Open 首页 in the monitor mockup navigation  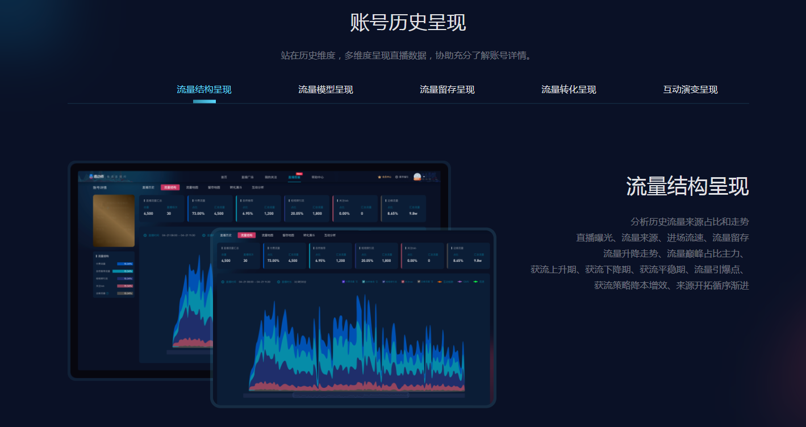[224, 177]
